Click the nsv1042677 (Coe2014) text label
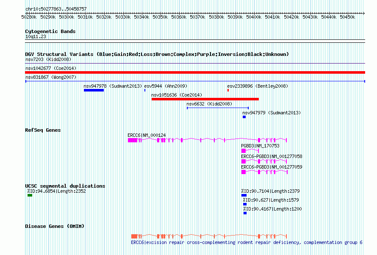Viewport: 377px width, 255px height. 51,68
